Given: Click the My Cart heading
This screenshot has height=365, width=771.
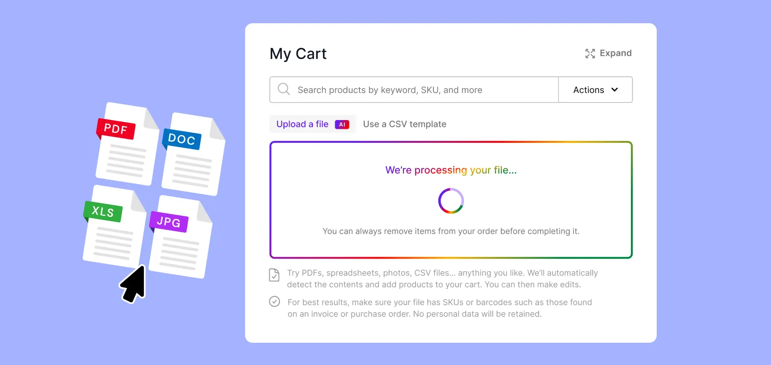Looking at the screenshot, I should tap(298, 54).
